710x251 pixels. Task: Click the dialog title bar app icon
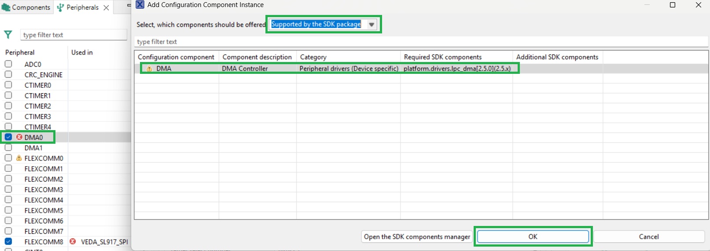tap(140, 5)
